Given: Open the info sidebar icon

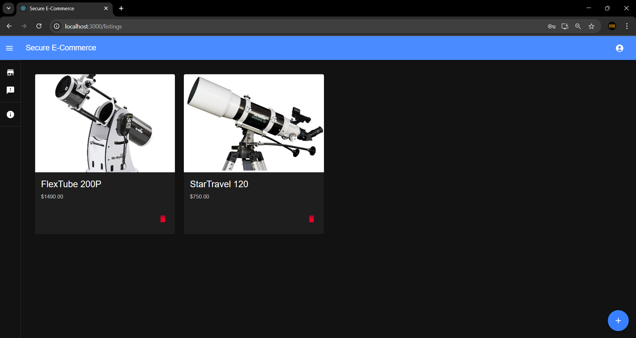Looking at the screenshot, I should coord(10,114).
